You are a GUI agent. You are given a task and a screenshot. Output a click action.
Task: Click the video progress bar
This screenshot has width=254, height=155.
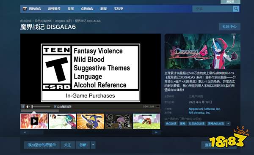coord(91,111)
